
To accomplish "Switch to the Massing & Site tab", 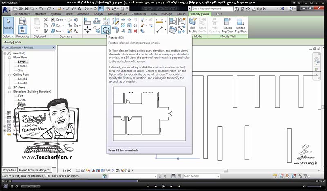I will [x=117, y=14].
